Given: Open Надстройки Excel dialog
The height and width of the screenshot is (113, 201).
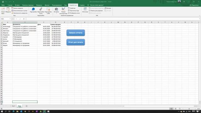Looking at the screenshot, I should (x=41, y=11).
